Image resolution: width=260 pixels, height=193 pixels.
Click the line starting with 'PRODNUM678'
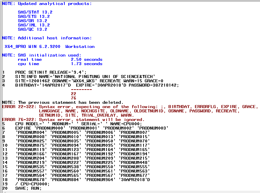point(76,180)
